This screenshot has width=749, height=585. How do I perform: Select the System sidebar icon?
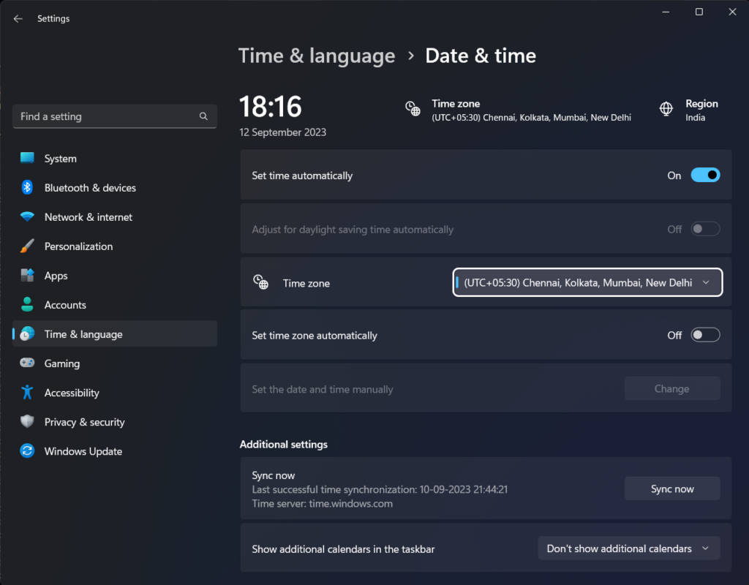(x=26, y=158)
